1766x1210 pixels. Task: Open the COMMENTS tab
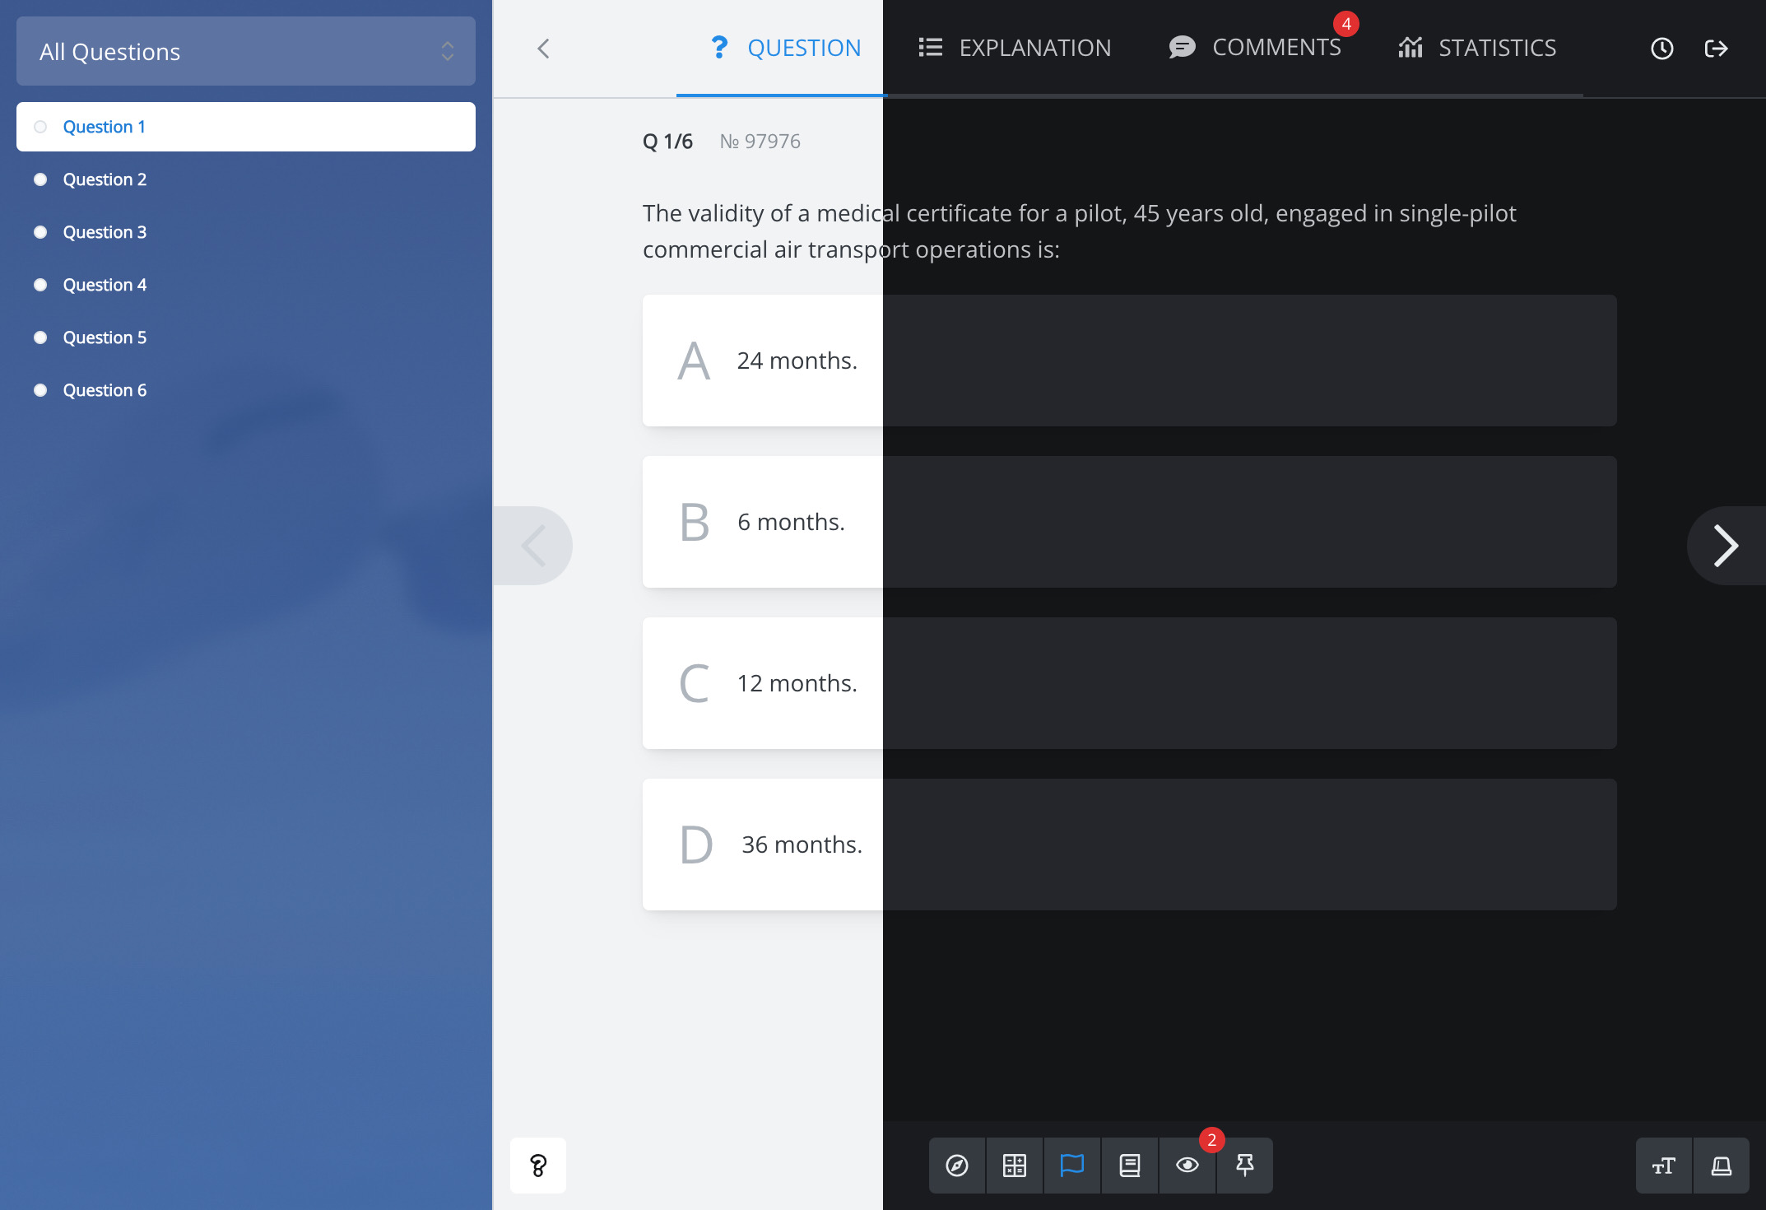point(1256,48)
